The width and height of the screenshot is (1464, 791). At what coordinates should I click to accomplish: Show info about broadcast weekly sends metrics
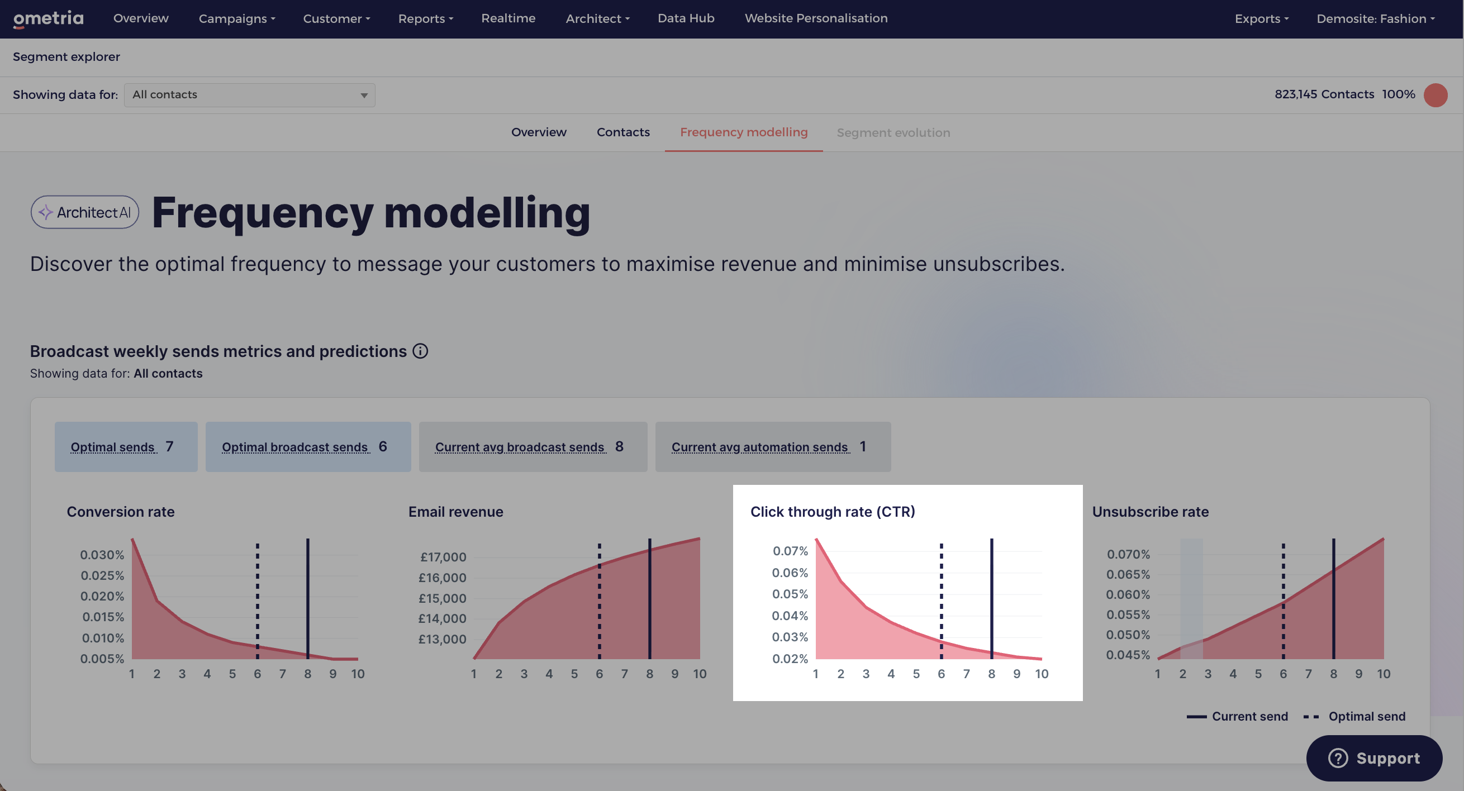pos(420,351)
